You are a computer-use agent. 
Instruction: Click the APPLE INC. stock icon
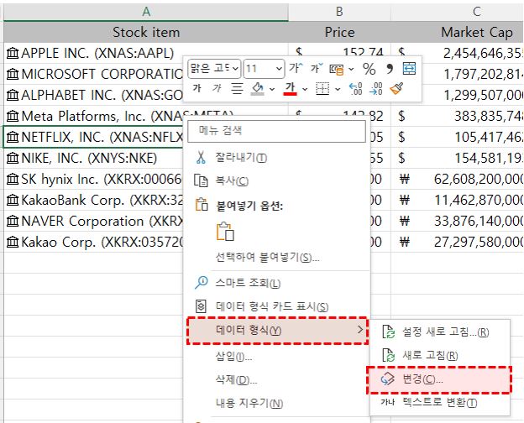coord(13,53)
